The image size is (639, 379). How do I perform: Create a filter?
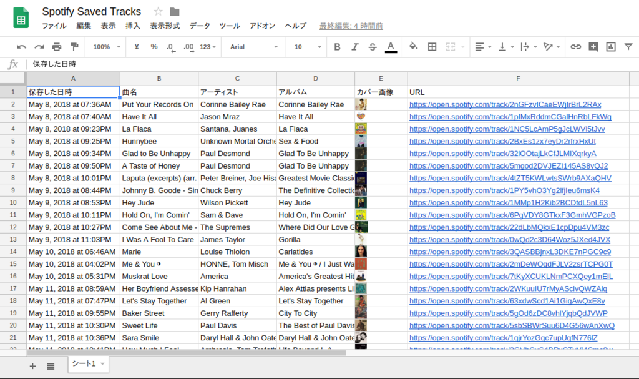click(628, 47)
